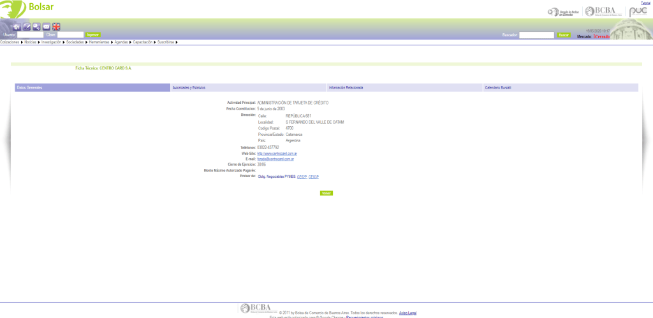Image resolution: width=653 pixels, height=318 pixels.
Task: Open the Tutorial link
Action: (647, 3)
